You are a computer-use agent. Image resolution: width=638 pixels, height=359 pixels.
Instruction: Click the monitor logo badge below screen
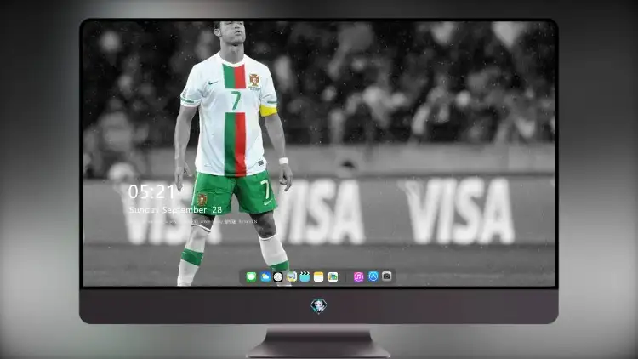tap(319, 305)
